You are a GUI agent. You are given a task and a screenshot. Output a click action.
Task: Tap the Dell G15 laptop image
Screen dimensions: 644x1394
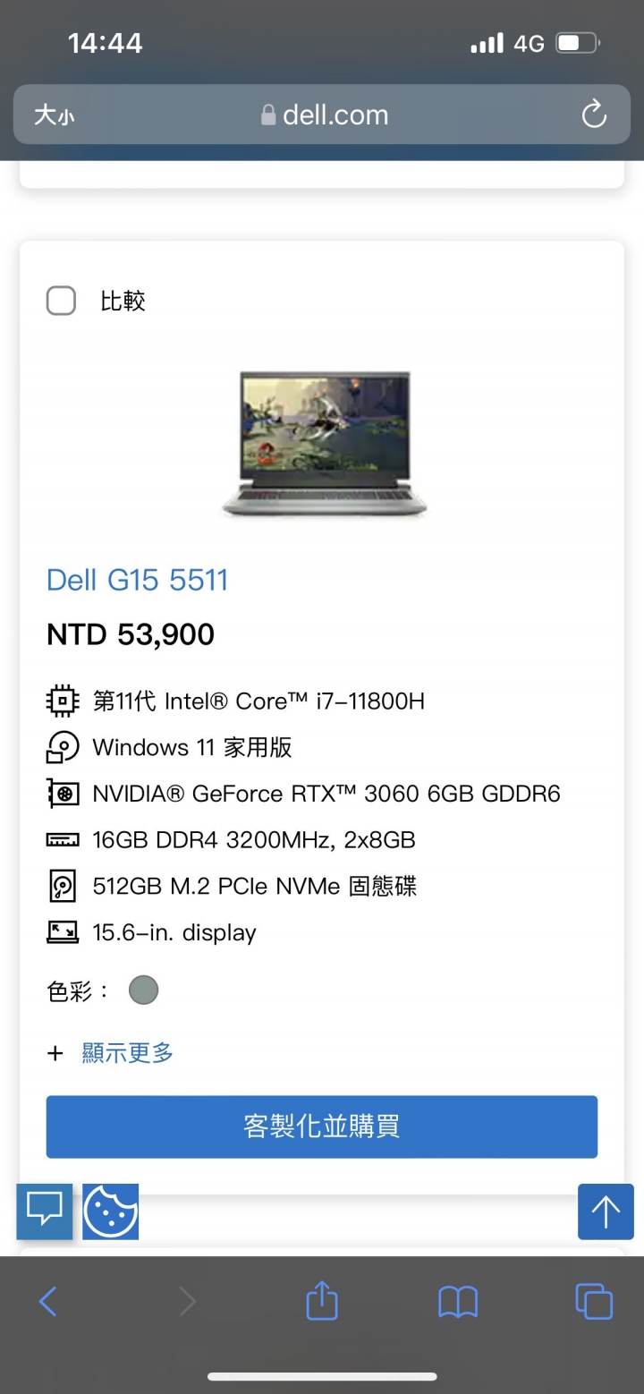click(325, 445)
